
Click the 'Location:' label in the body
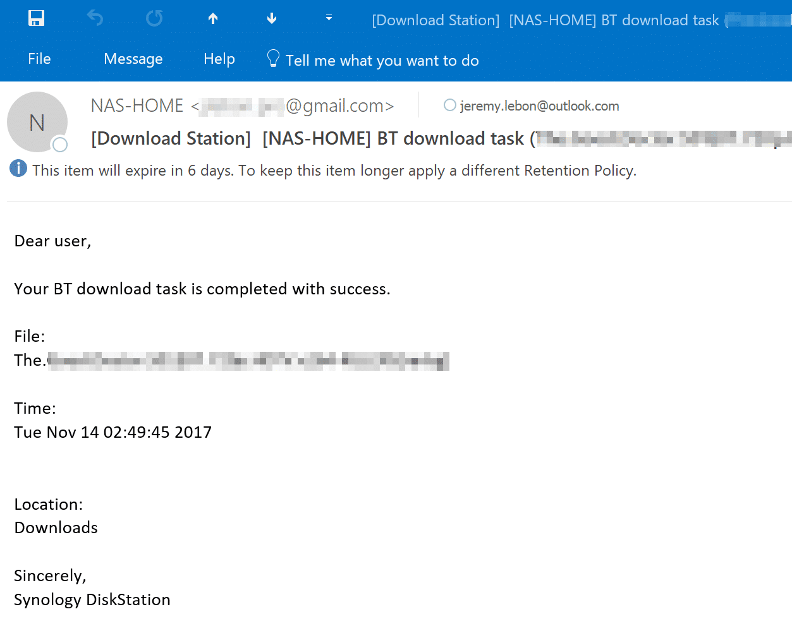[x=49, y=504]
